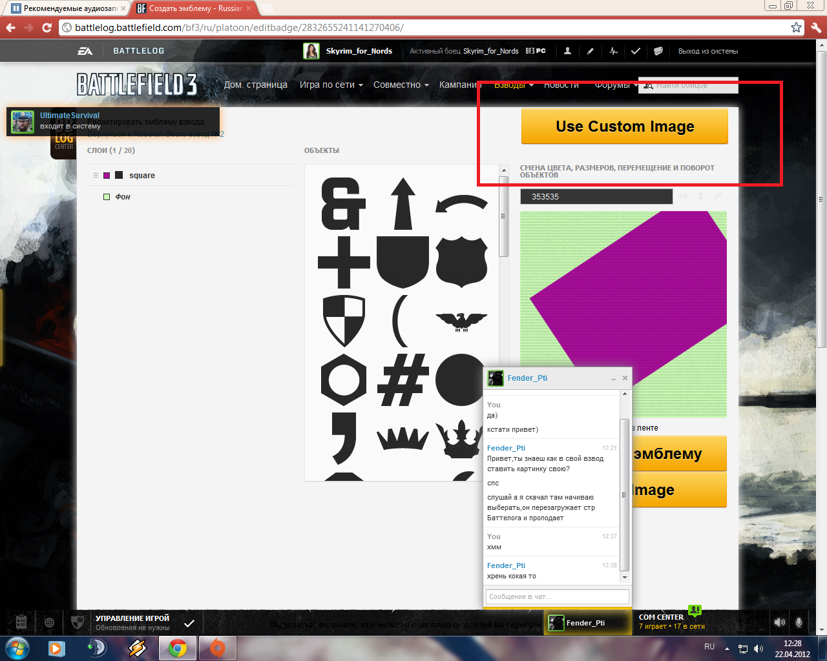Open the globe icon in the bottom bar
The height and width of the screenshot is (661, 827).
[50, 623]
